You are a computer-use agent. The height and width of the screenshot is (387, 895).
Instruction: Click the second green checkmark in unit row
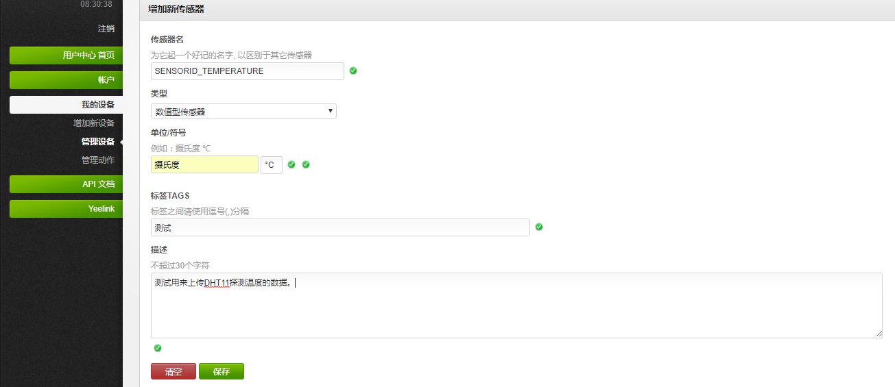click(306, 164)
